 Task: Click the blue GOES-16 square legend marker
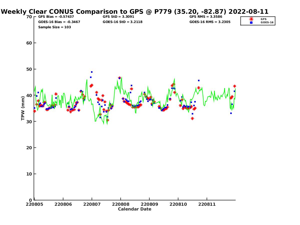tap(251, 22)
